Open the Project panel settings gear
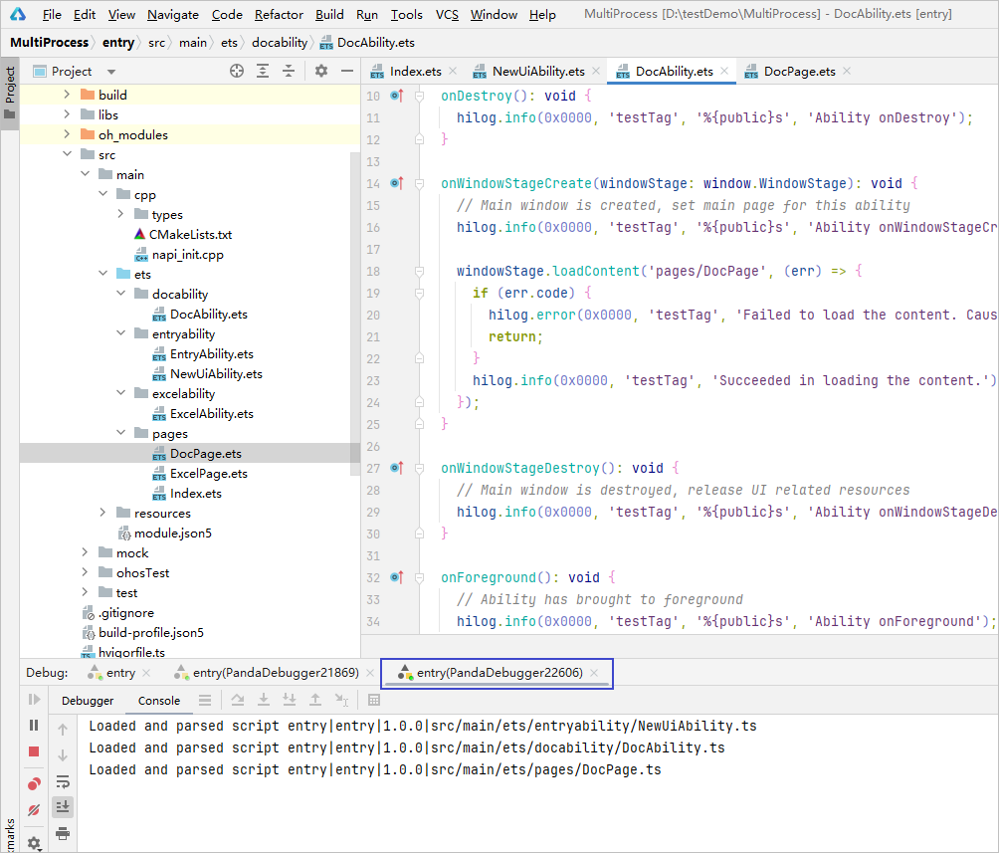 click(x=321, y=71)
